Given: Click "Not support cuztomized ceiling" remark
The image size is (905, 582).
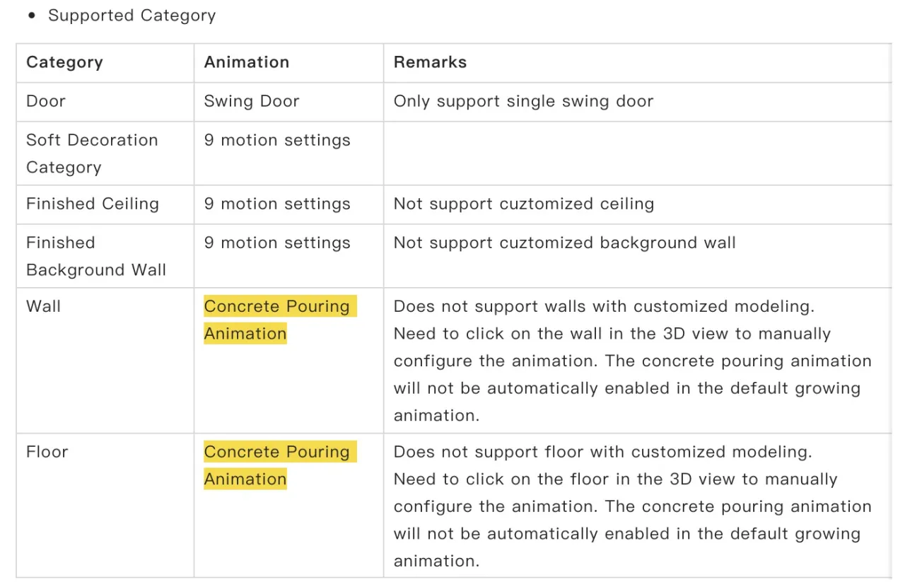Looking at the screenshot, I should point(524,204).
